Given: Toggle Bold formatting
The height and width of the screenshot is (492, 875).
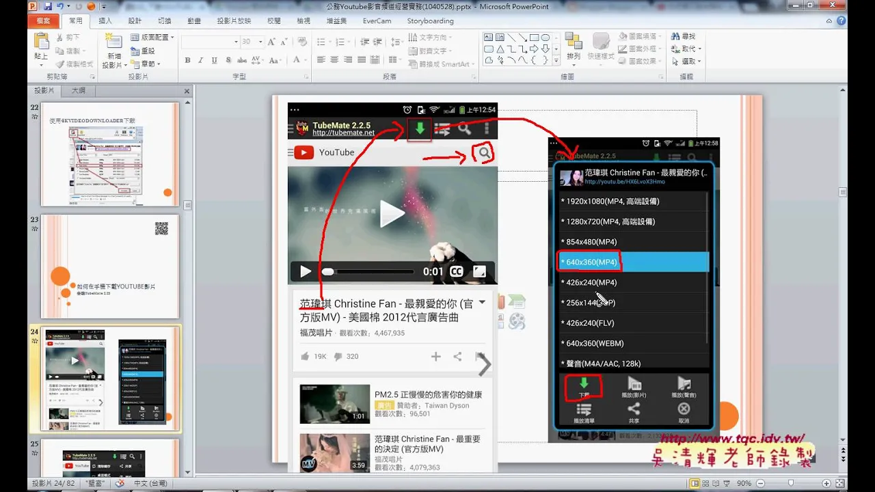Looking at the screenshot, I should pyautogui.click(x=187, y=60).
